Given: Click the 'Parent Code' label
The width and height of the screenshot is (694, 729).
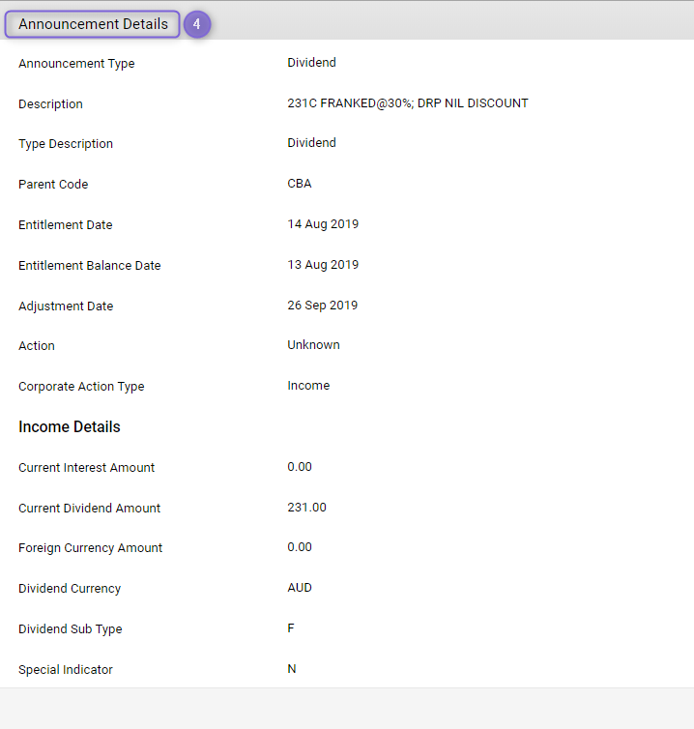Looking at the screenshot, I should click(53, 185).
